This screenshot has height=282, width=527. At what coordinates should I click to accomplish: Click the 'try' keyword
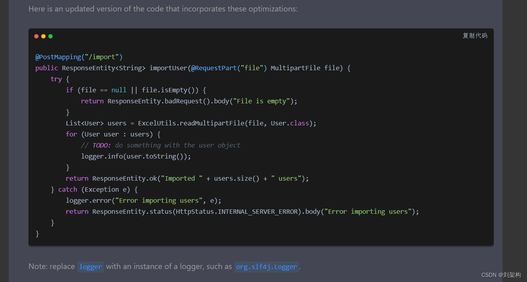click(x=56, y=79)
